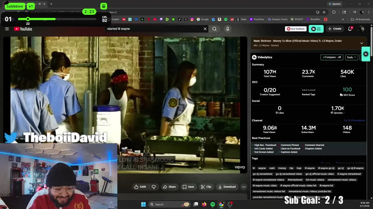Like the video with thumbs up 540K
The width and height of the screenshot is (373, 209).
point(140,187)
